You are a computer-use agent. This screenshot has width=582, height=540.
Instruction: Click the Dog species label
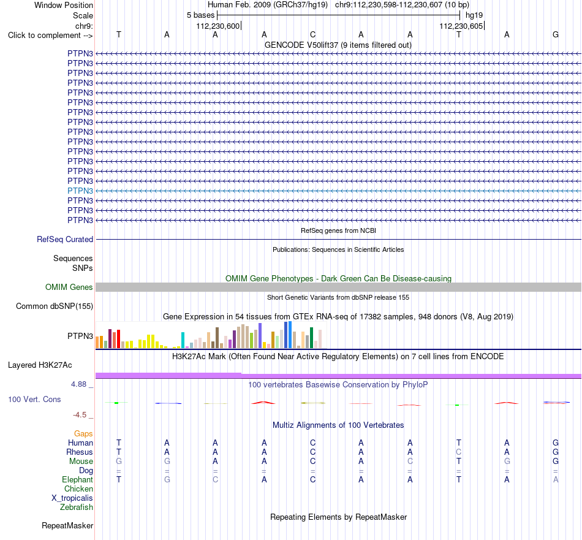86,471
